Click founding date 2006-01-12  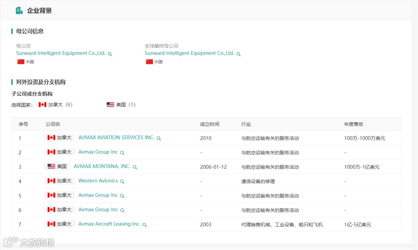point(213,167)
